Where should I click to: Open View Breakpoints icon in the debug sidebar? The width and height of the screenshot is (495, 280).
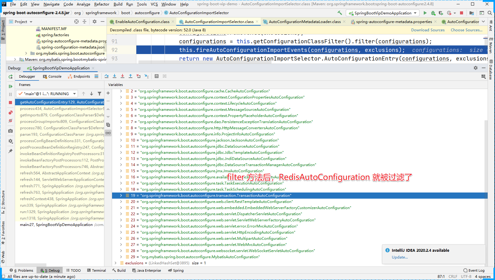pos(10,113)
